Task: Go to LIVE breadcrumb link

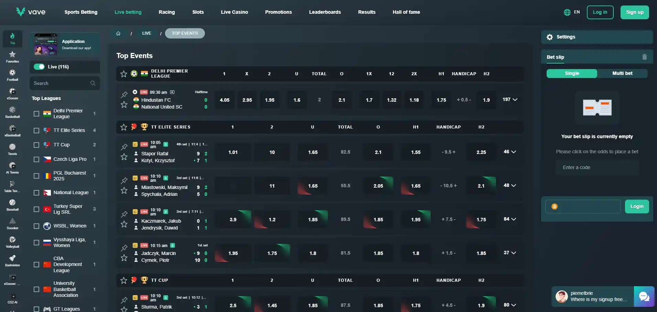Action: (147, 33)
